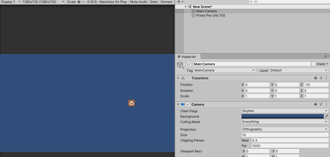Open the 1280x720 resolution dropdown
The width and height of the screenshot is (330, 157).
(44, 2)
